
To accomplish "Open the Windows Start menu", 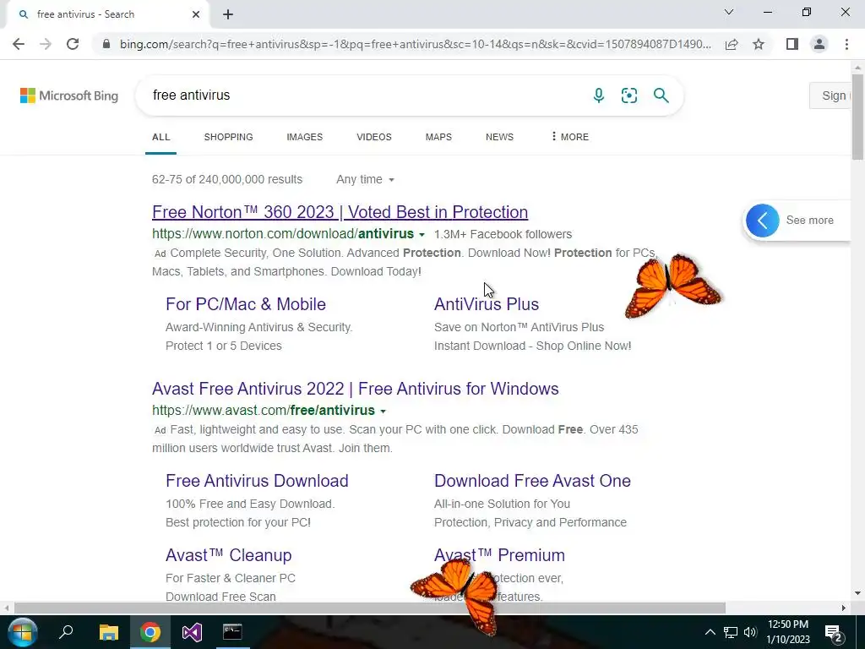I will [22, 632].
